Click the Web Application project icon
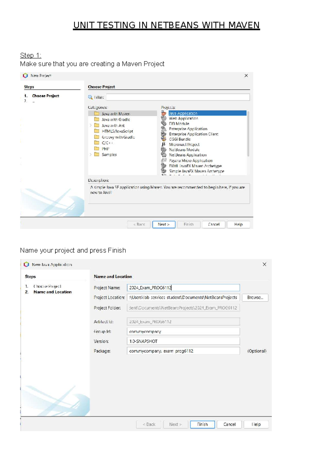Viewport: 333px width, 471px height. tap(164, 118)
